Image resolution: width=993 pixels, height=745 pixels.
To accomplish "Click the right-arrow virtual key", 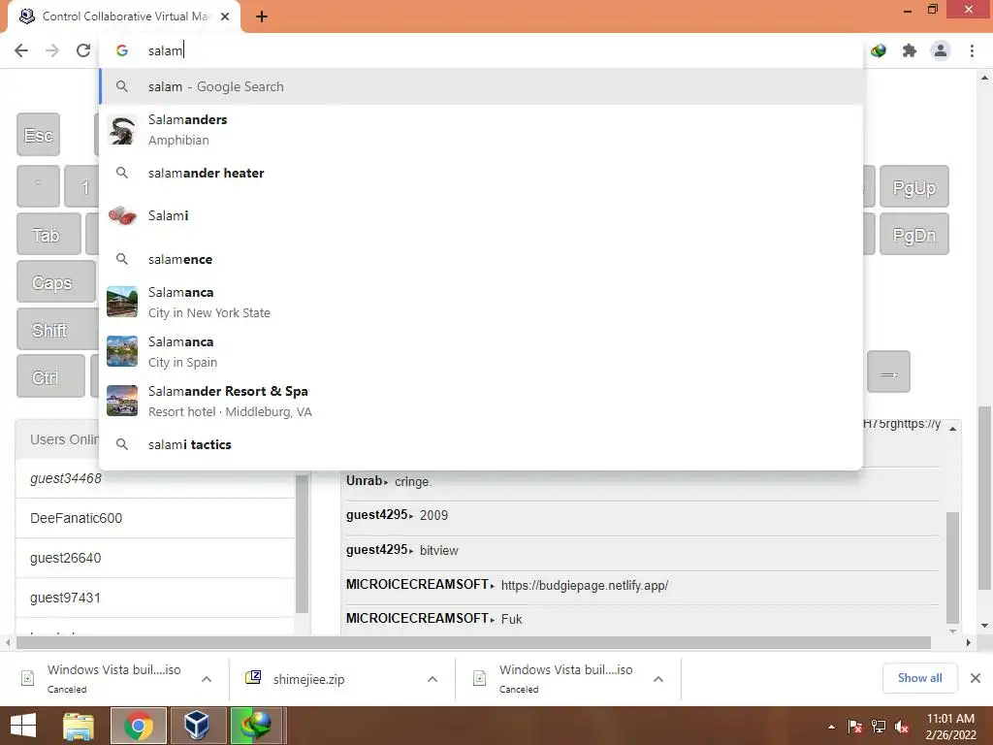I will tap(888, 372).
